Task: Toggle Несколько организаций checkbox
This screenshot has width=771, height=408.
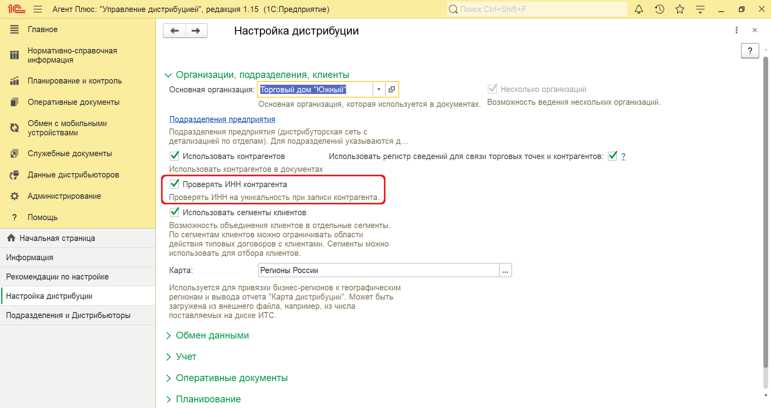Action: (492, 89)
